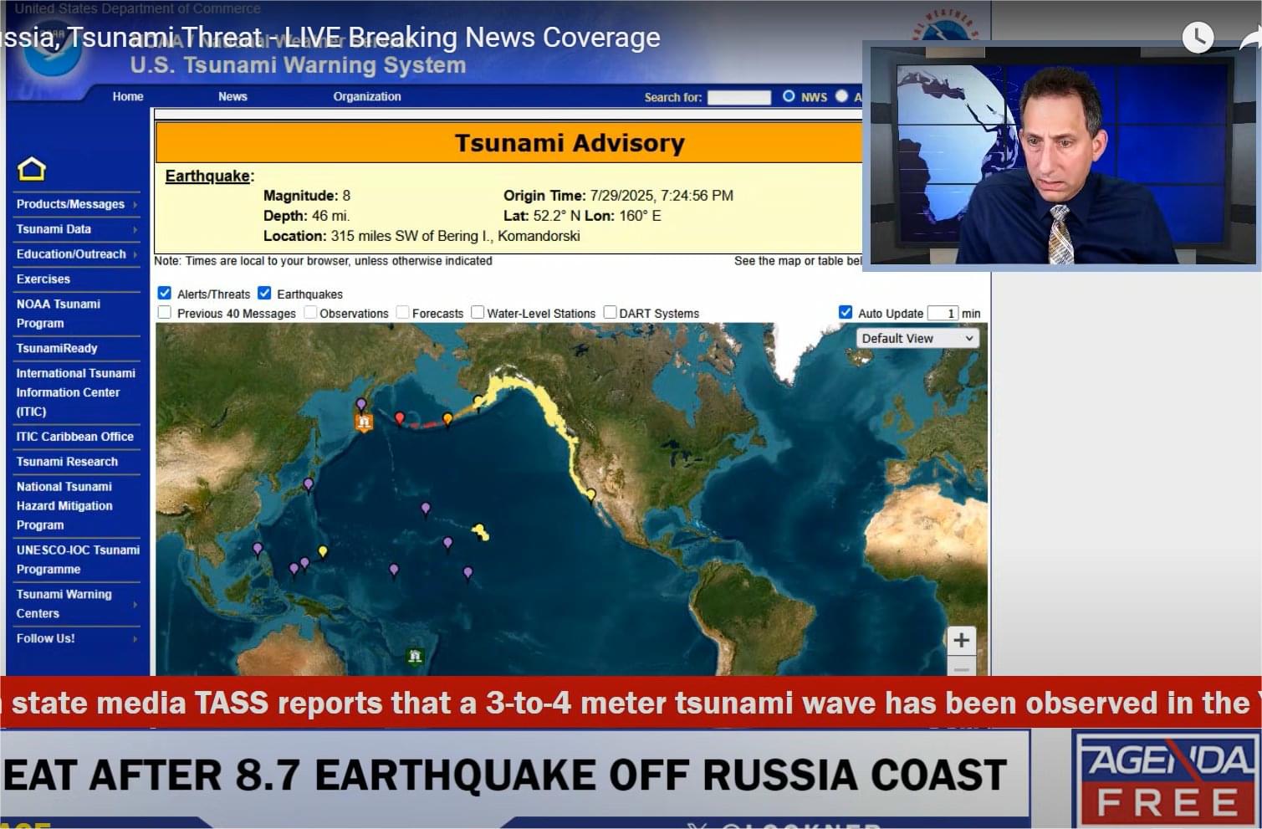Image resolution: width=1262 pixels, height=829 pixels.
Task: Click the video title text overlay
Action: [x=330, y=38]
